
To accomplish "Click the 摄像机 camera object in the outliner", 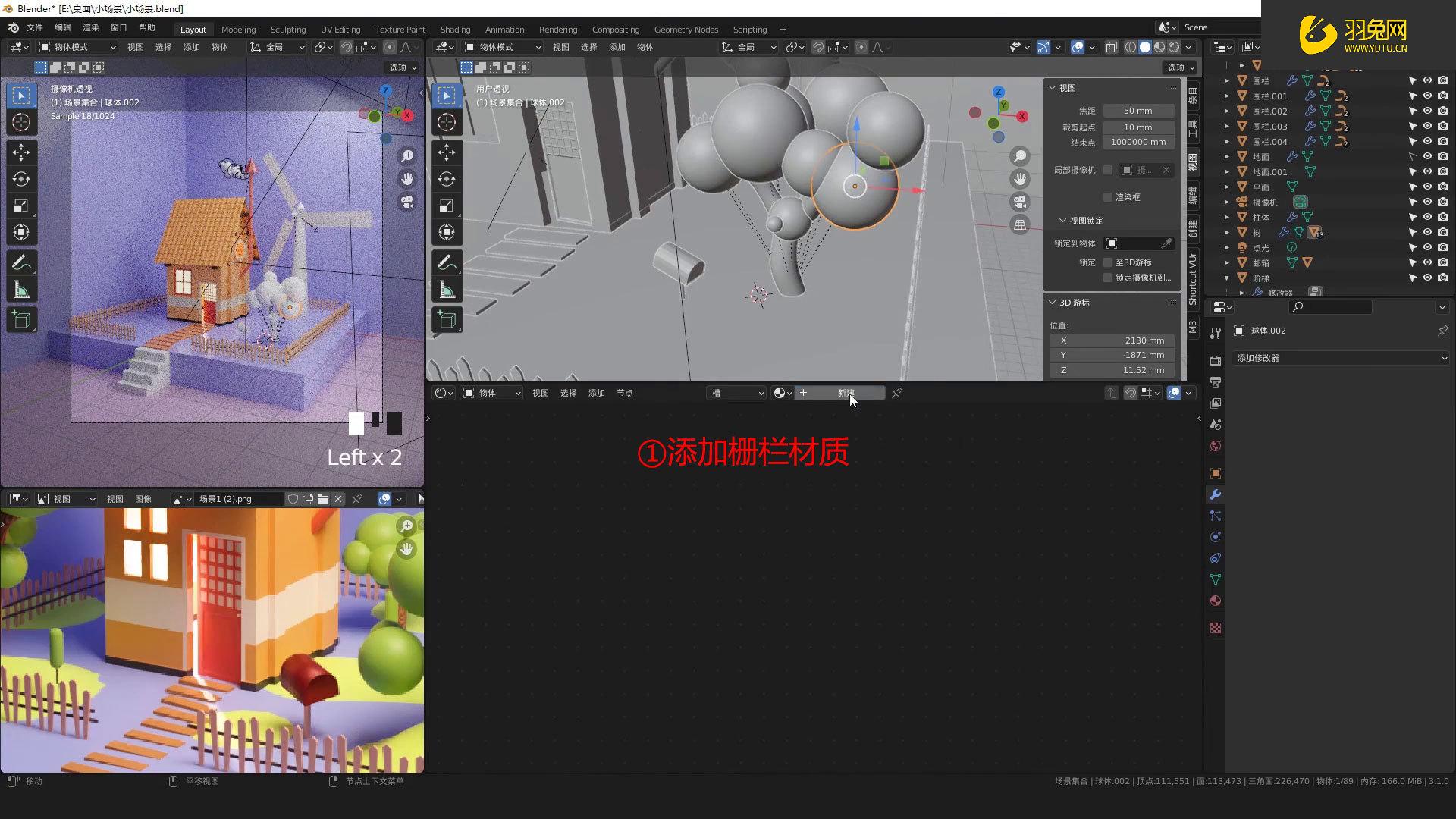I will tap(1265, 202).
